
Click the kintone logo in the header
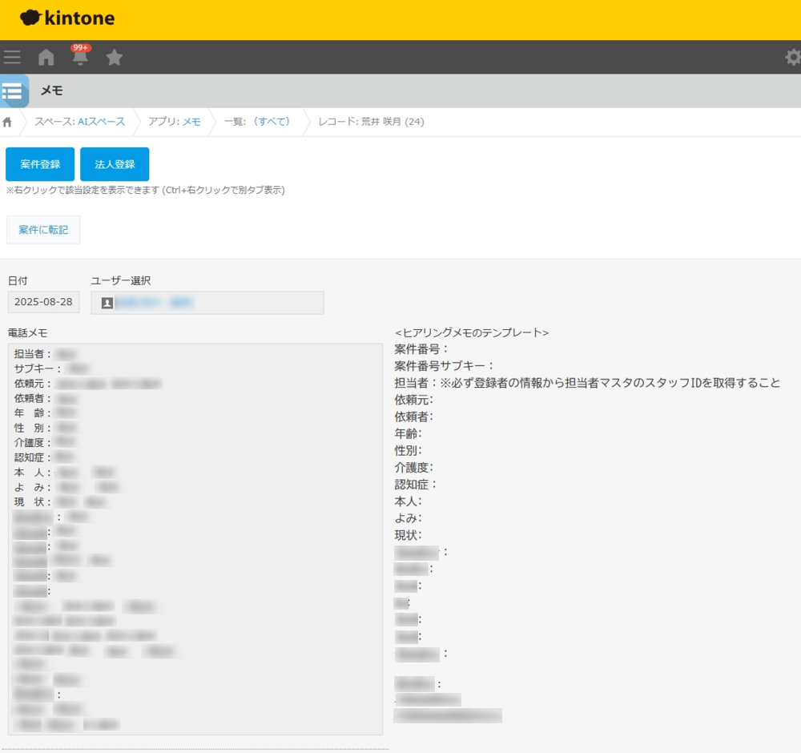[68, 18]
